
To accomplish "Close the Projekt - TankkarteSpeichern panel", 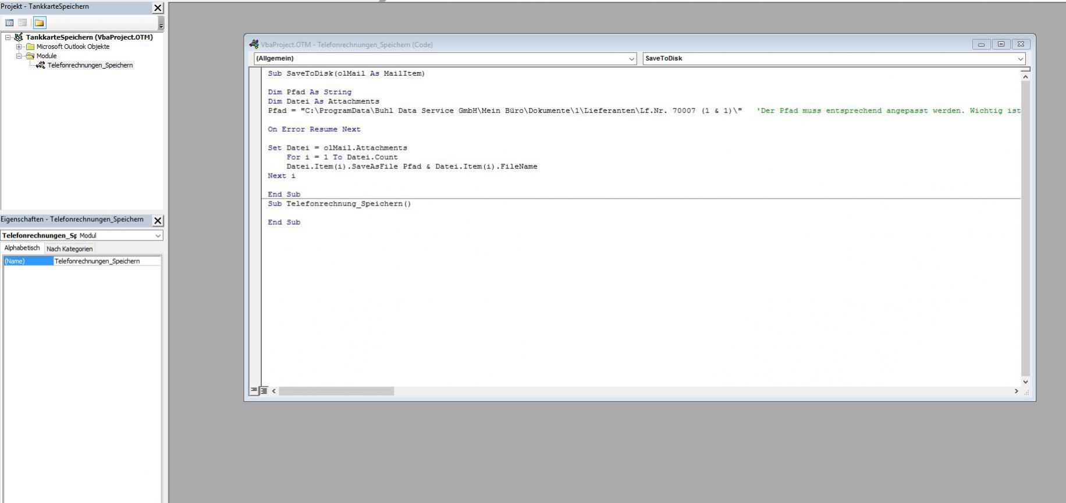I will (158, 8).
